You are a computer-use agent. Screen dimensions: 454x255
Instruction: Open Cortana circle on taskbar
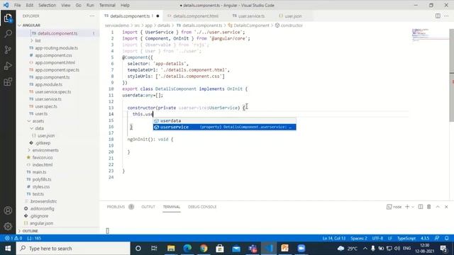(138, 249)
